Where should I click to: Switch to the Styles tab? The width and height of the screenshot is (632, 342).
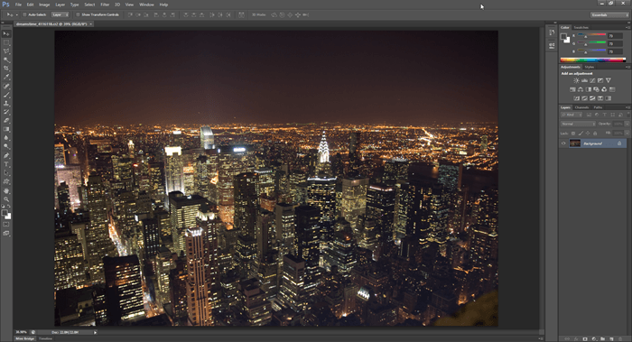[590, 67]
